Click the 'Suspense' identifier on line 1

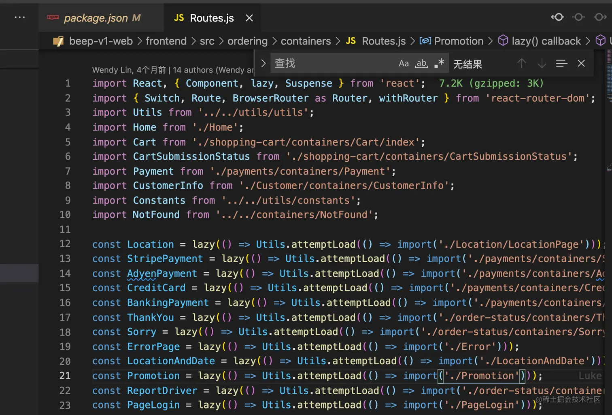point(309,83)
